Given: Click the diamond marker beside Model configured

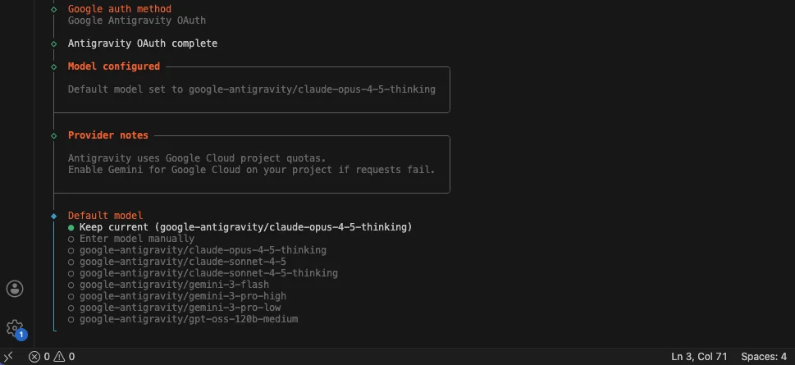Looking at the screenshot, I should 54,67.
